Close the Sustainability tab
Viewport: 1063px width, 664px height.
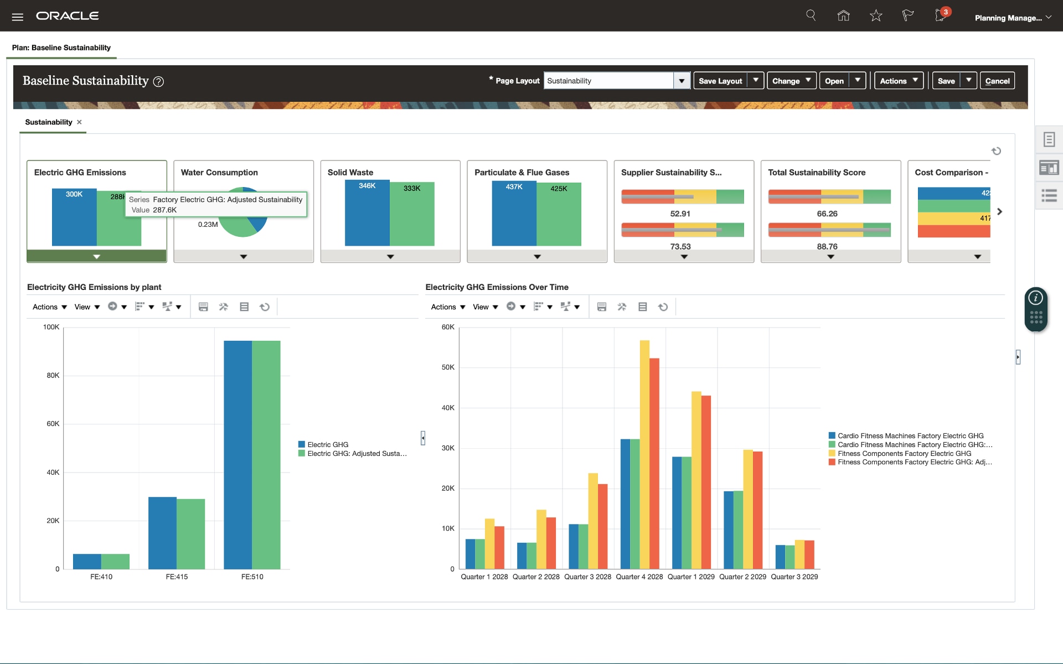[79, 122]
